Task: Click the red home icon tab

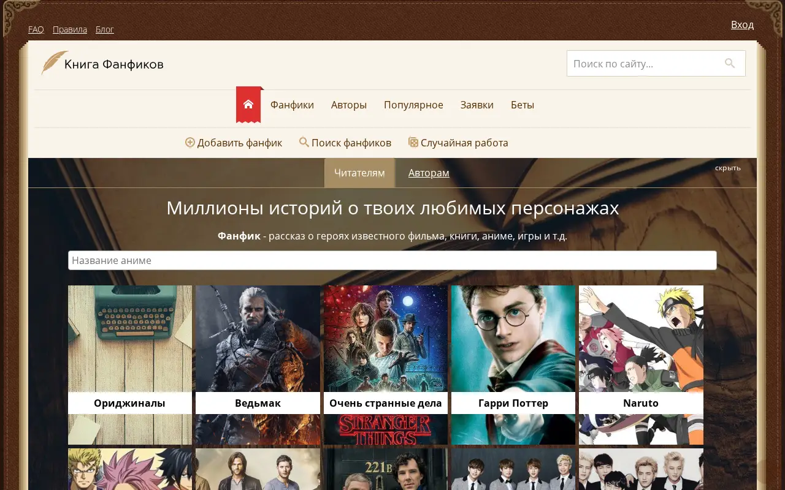Action: pos(248,105)
